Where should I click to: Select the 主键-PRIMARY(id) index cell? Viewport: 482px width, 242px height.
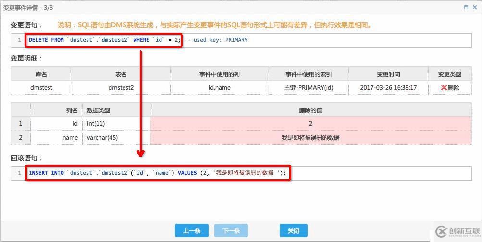309,87
